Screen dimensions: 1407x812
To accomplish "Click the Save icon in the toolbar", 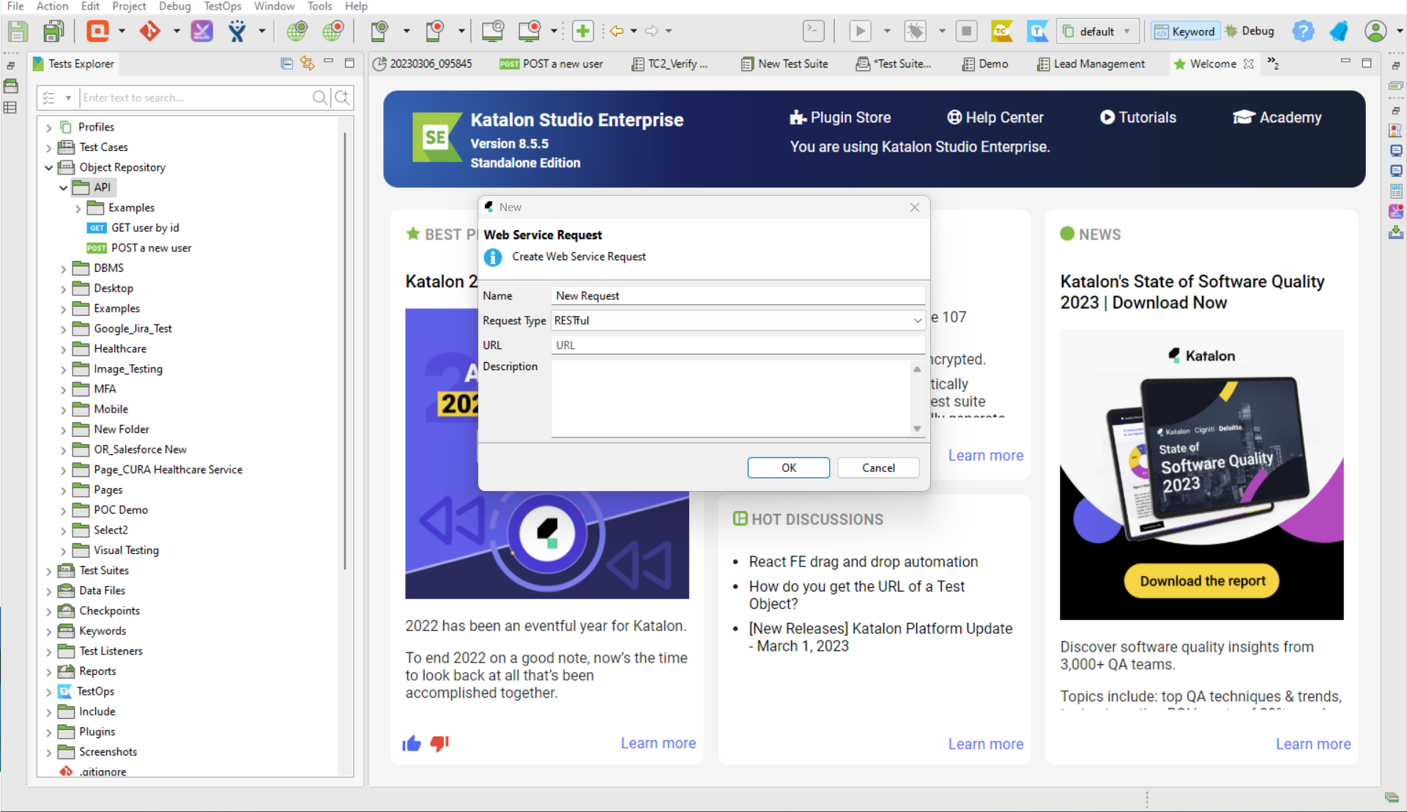I will [18, 32].
